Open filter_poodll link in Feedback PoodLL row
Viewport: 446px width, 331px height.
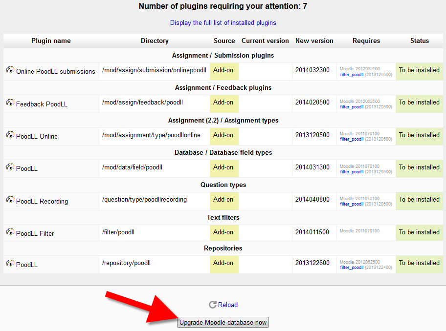click(x=352, y=107)
